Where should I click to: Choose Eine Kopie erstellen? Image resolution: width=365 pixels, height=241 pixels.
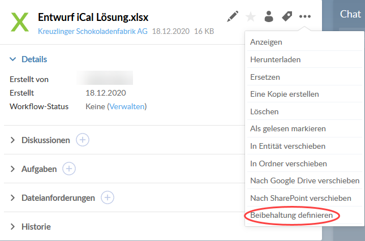304,94
